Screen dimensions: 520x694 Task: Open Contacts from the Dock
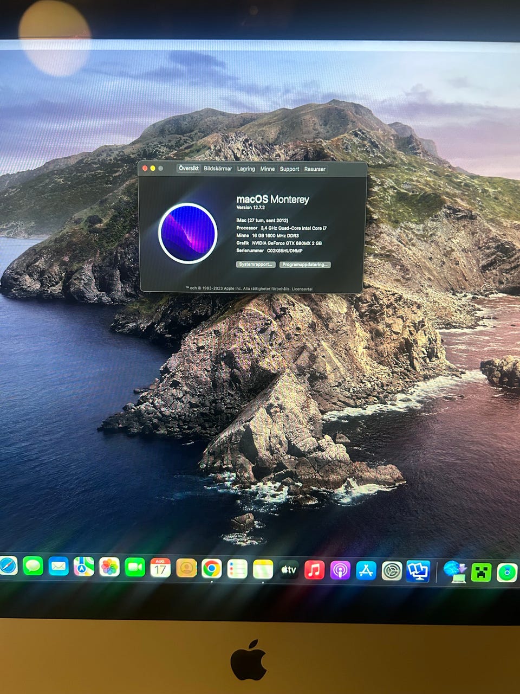186,568
